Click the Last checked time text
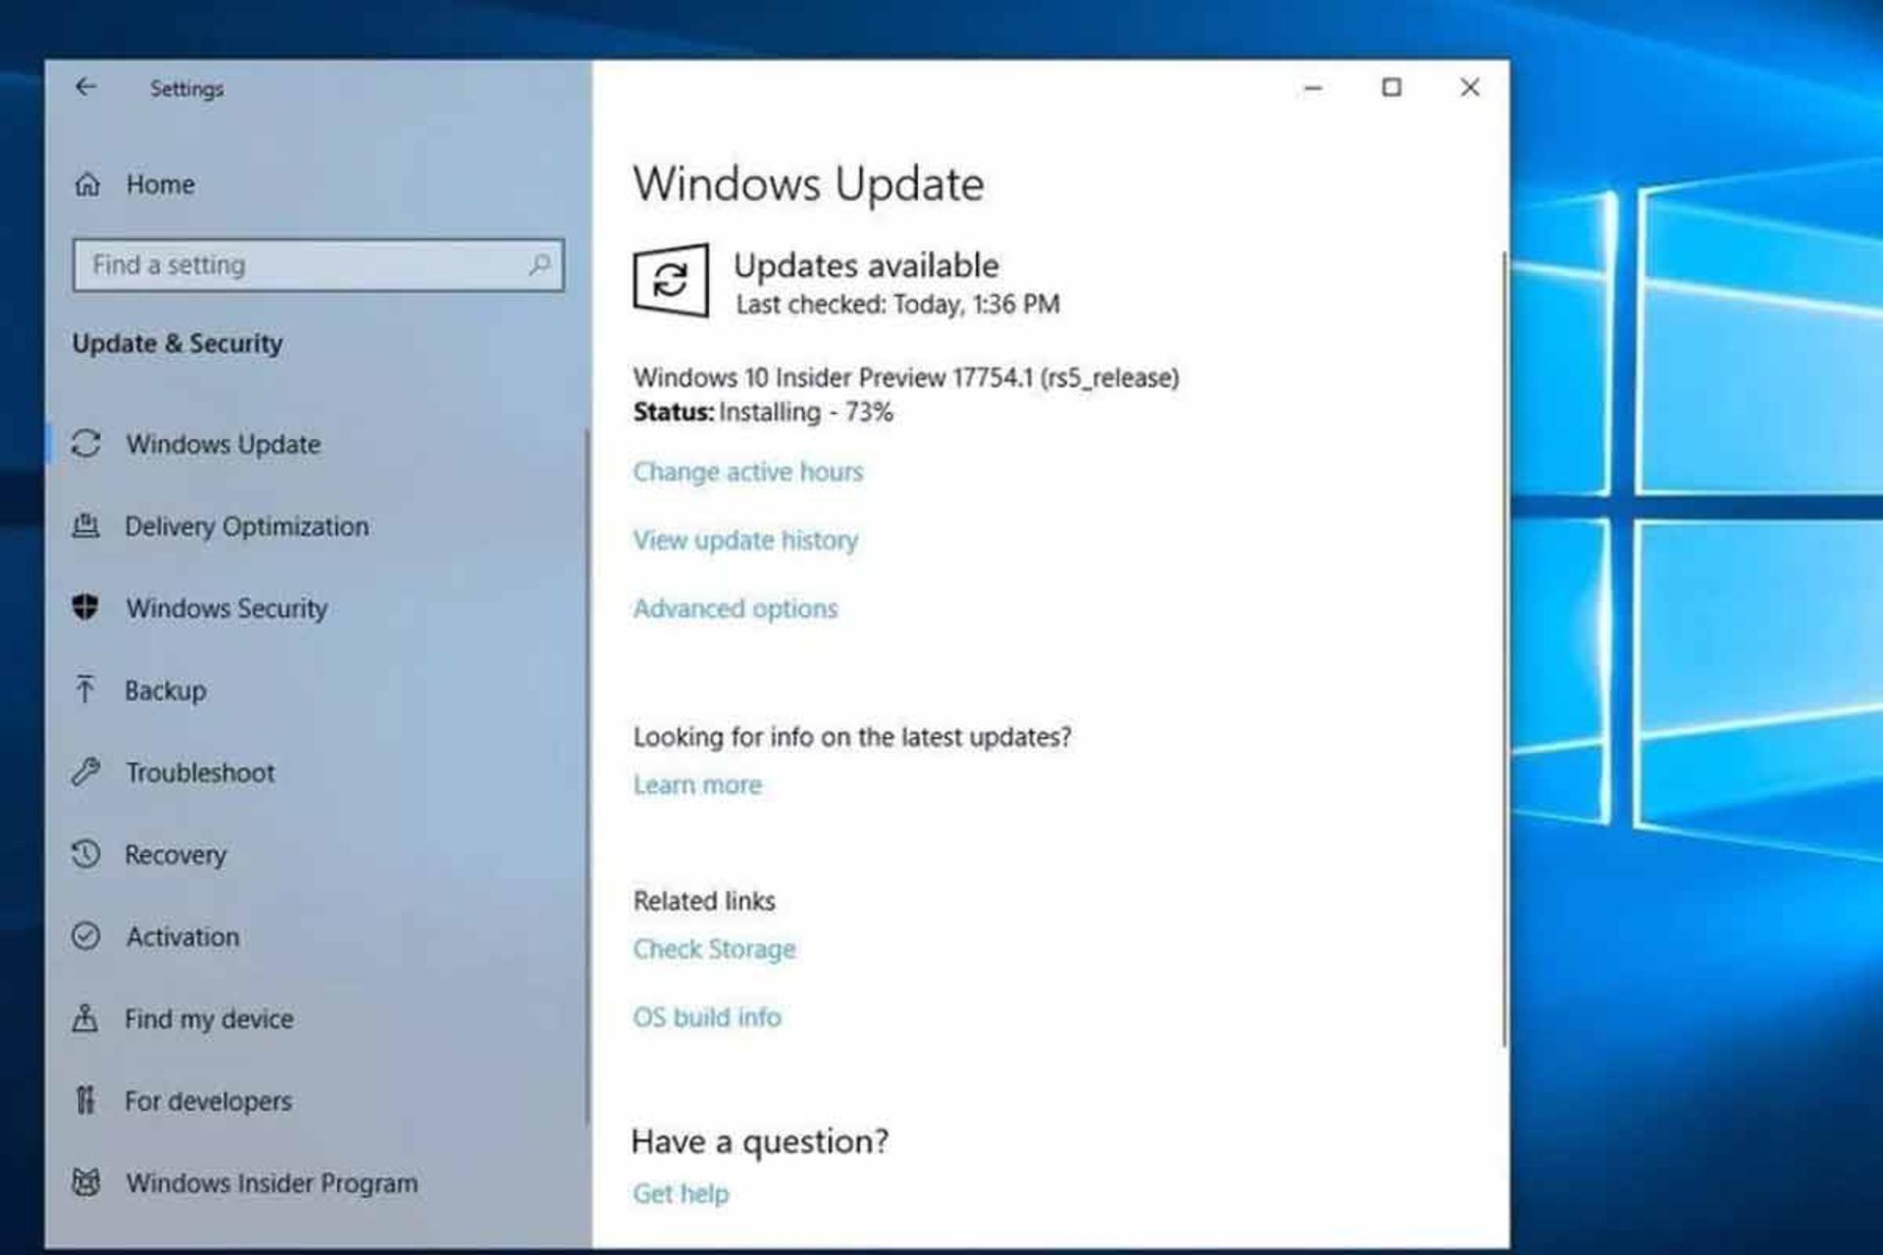The image size is (1883, 1255). point(897,304)
